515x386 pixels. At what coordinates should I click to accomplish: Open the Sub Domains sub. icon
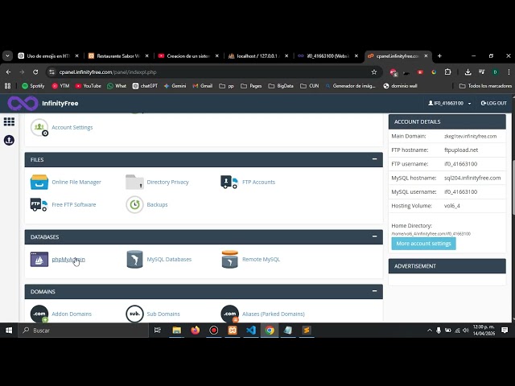[x=134, y=314]
